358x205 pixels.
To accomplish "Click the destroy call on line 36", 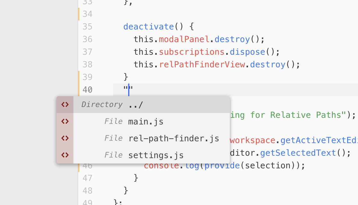I will (x=232, y=39).
